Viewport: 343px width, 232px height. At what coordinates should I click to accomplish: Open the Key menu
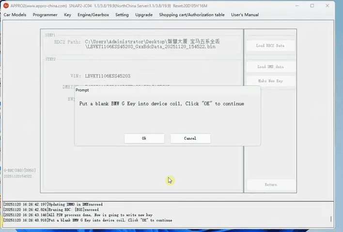[67, 15]
